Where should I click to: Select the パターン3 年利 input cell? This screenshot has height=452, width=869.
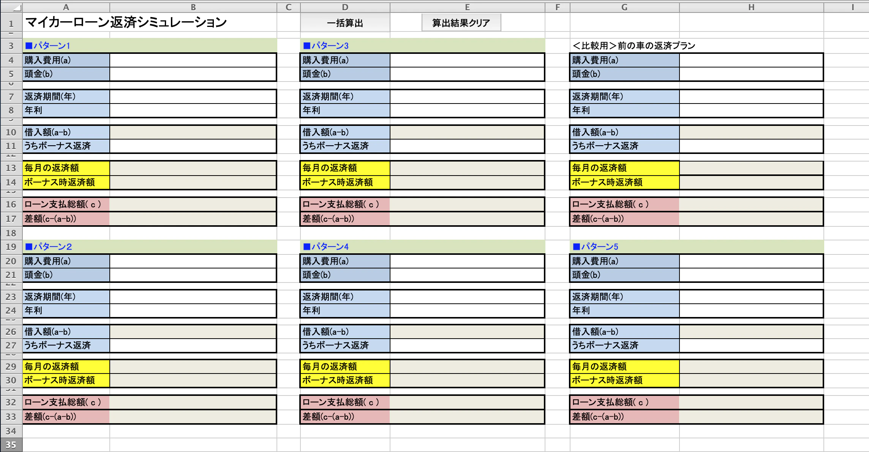tap(467, 110)
